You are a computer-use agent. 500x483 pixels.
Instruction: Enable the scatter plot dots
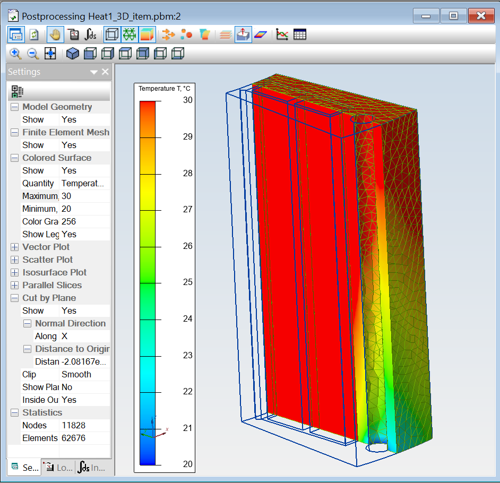pos(186,34)
